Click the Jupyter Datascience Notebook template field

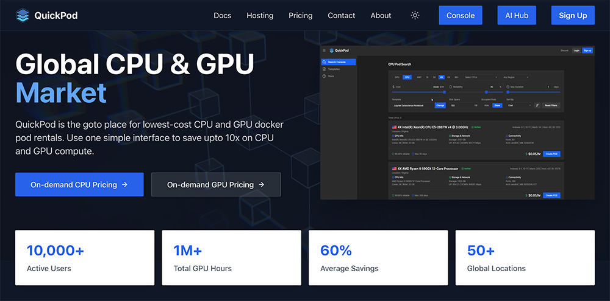point(413,106)
